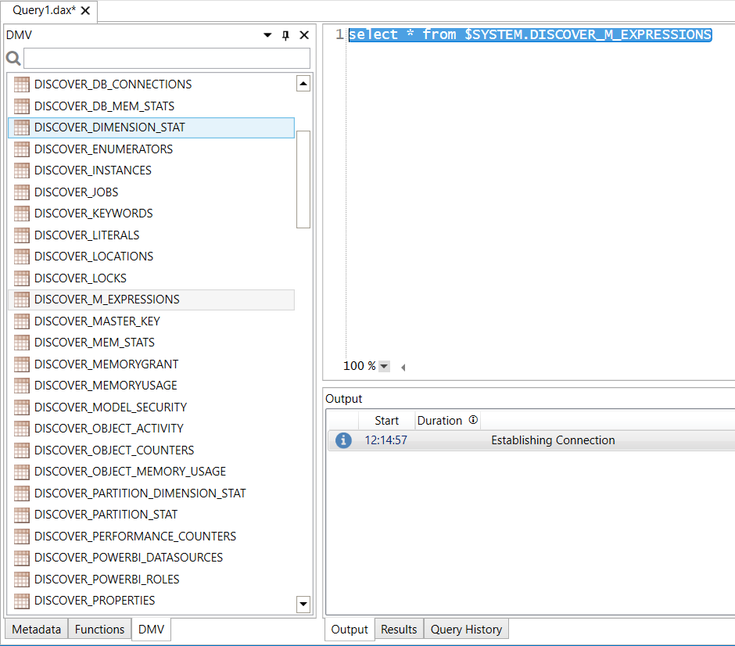The width and height of the screenshot is (735, 646).
Task: Select the Query1.dax document tab
Action: [x=49, y=11]
